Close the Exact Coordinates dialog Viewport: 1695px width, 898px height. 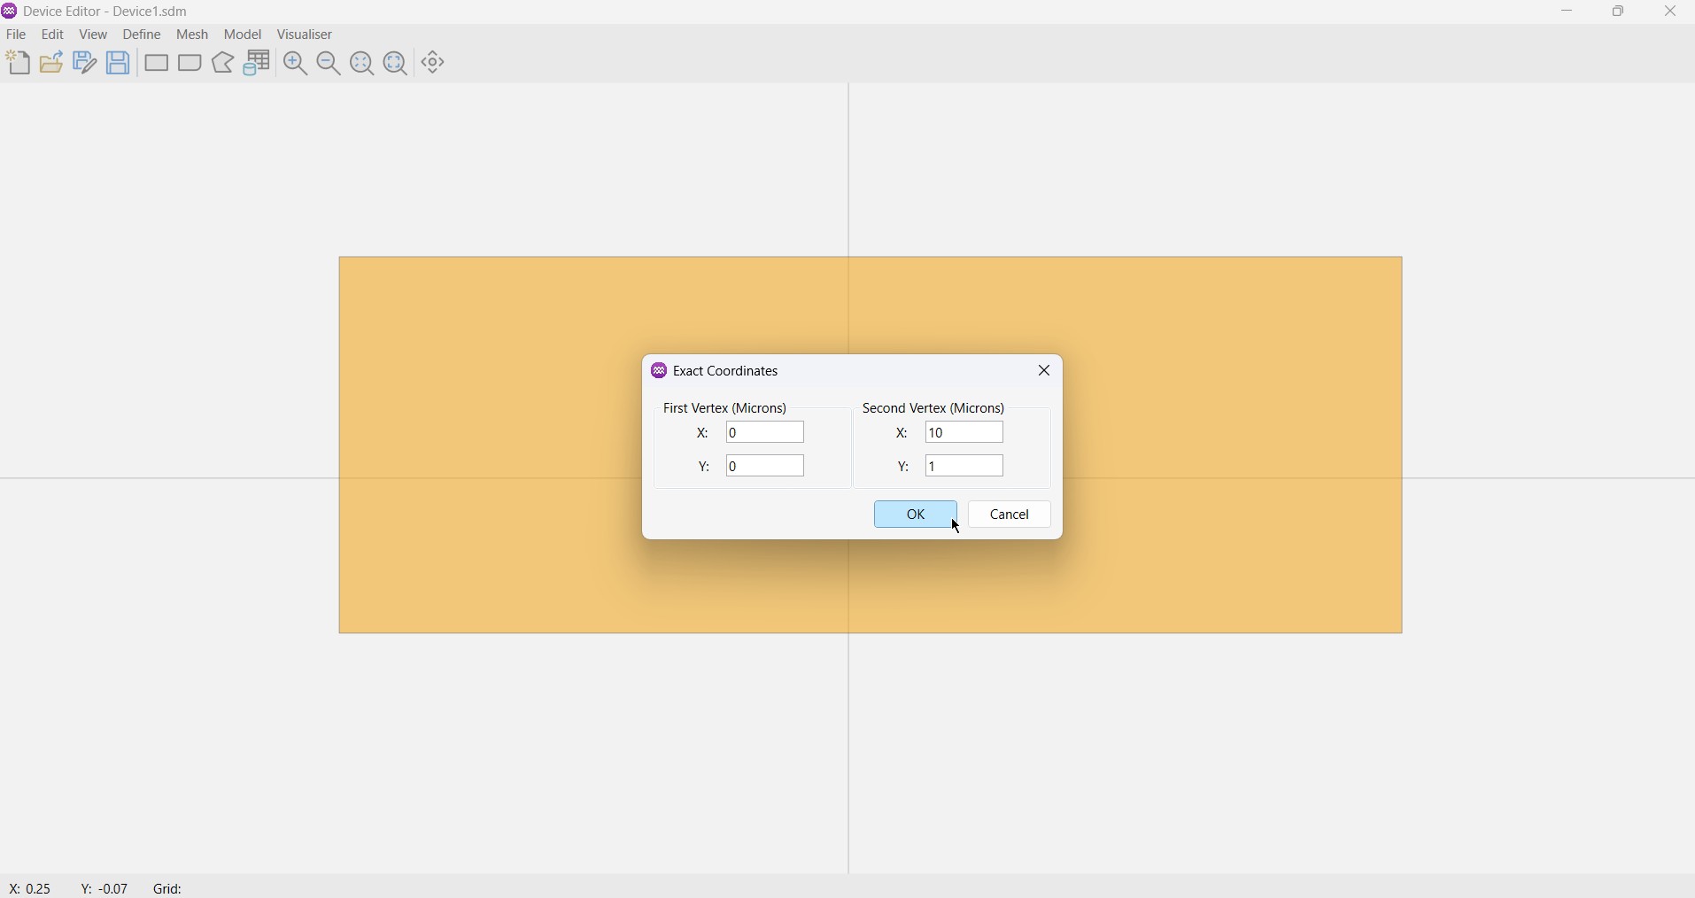click(1045, 371)
